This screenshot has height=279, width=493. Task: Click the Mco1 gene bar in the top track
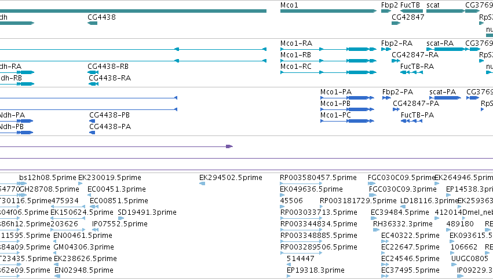[x=328, y=11]
